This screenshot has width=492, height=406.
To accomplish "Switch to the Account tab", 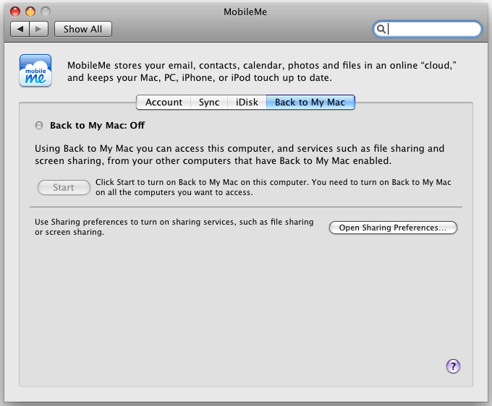I will click(164, 102).
